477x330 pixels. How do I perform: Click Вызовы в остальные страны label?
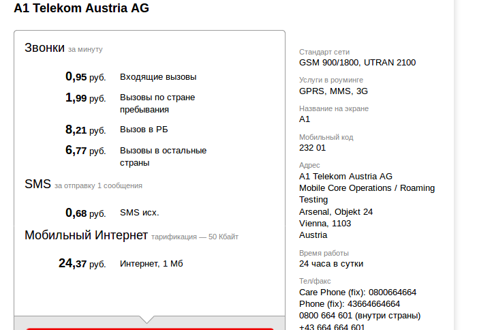coord(163,156)
